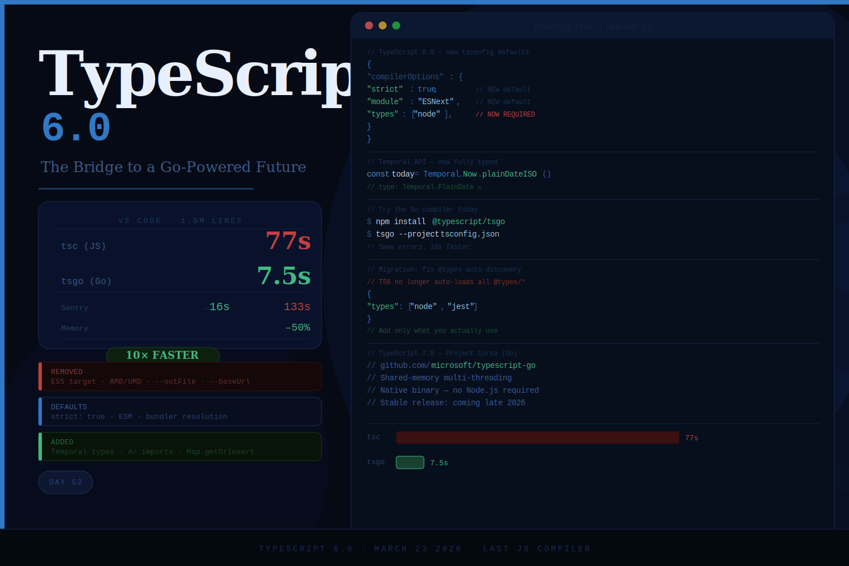
Task: Expand the DEFAULTS card
Action: click(179, 411)
